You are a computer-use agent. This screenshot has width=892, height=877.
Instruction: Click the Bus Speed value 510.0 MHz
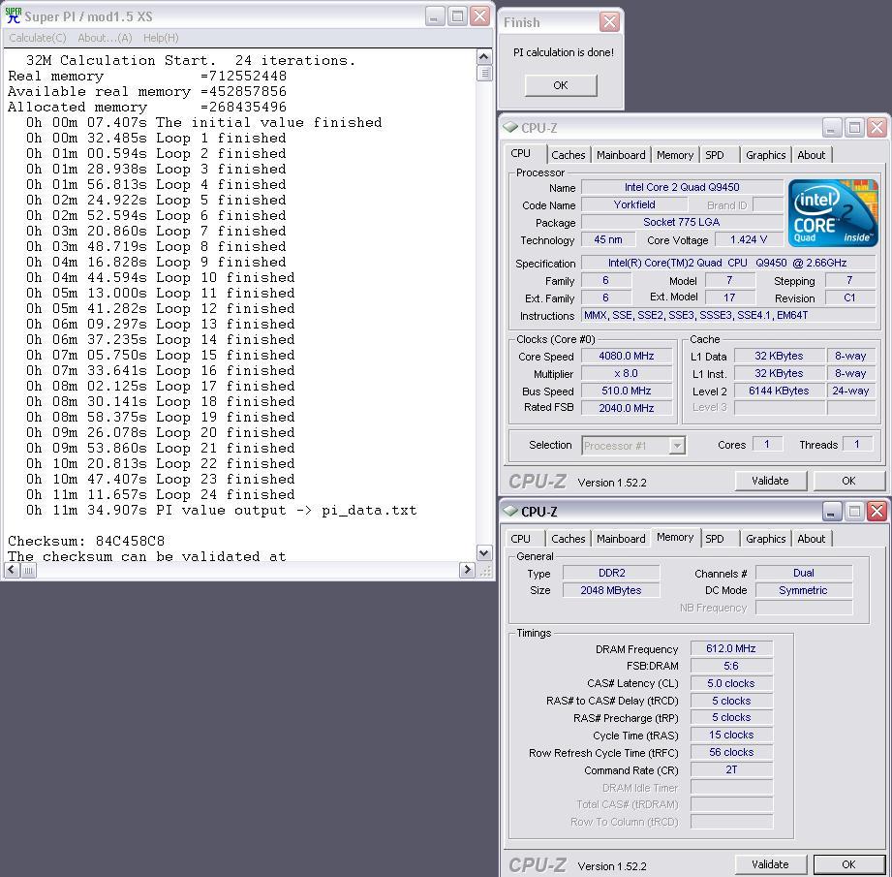click(627, 391)
